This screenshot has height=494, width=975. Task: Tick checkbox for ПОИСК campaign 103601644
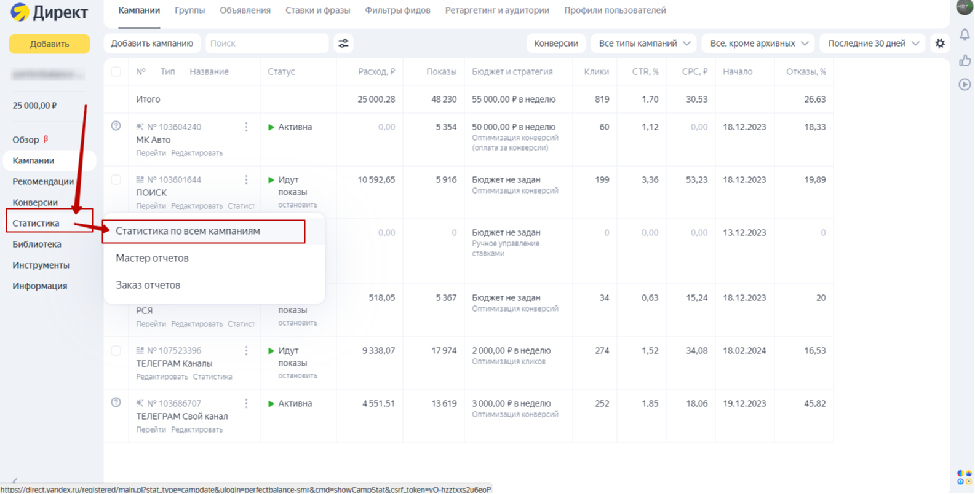point(116,179)
